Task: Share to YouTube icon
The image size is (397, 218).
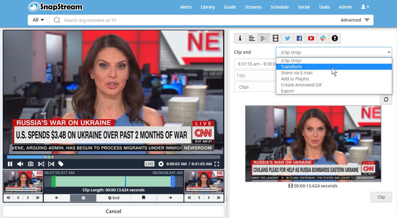Action: click(311, 38)
